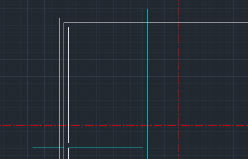The width and height of the screenshot is (248, 159).
Task: Select the innermost white horizontal top line
Action: 158,27
